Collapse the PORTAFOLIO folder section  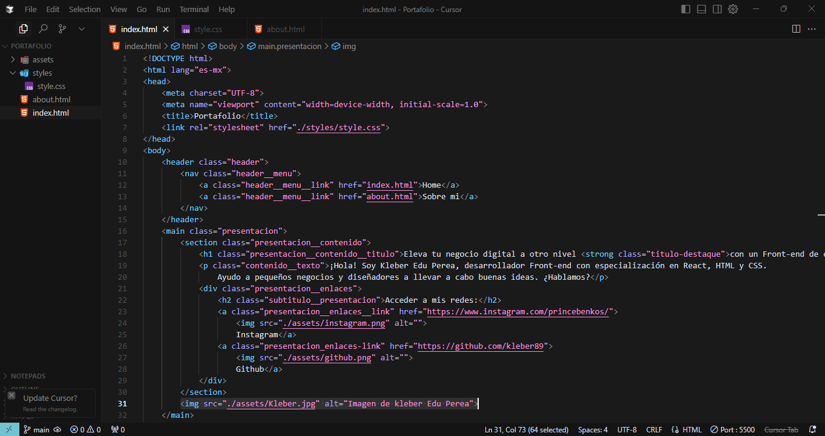[50, 46]
